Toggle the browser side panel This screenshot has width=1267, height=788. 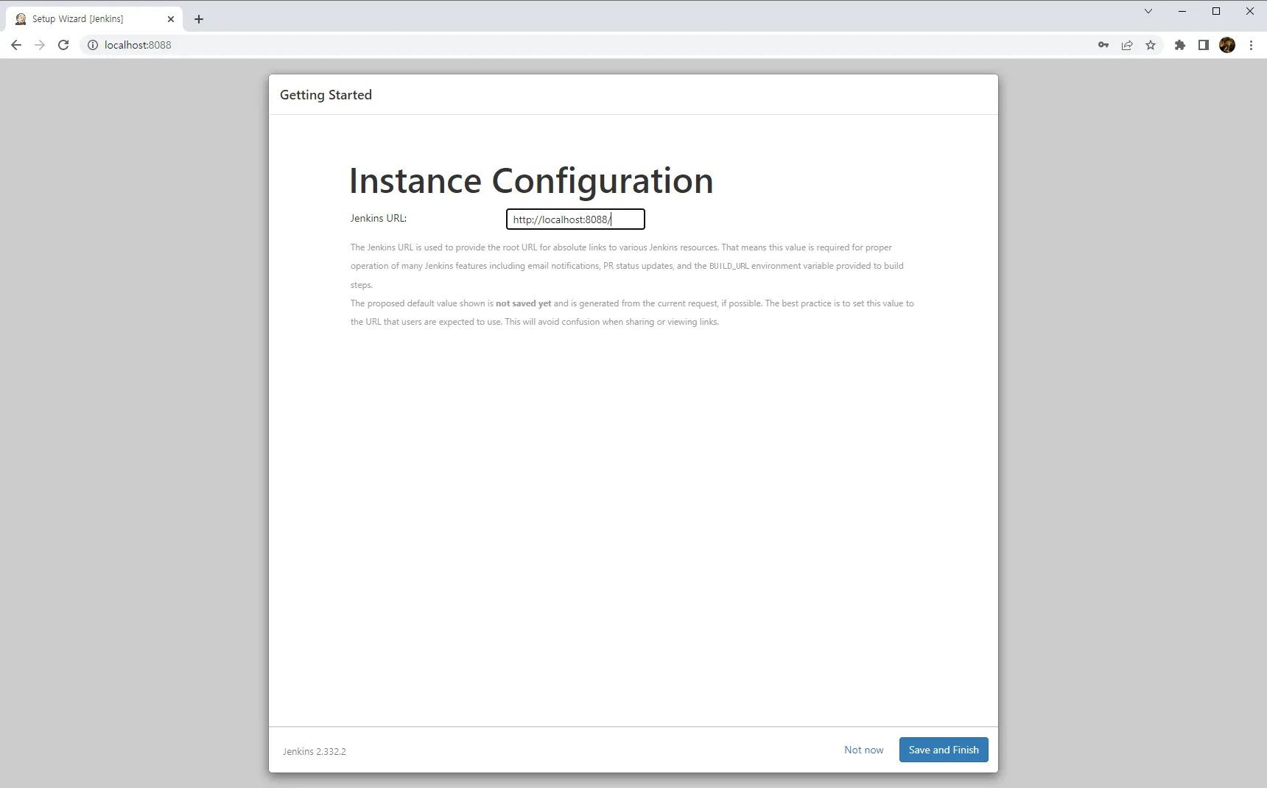pyautogui.click(x=1204, y=45)
